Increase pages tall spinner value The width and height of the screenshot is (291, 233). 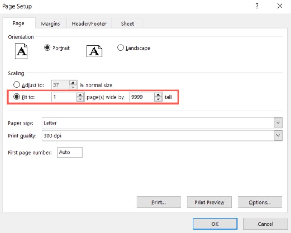[158, 95]
